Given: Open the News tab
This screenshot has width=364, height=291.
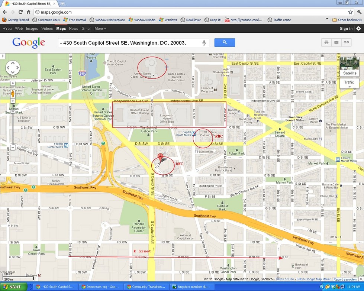Looking at the screenshot, I should (x=73, y=28).
